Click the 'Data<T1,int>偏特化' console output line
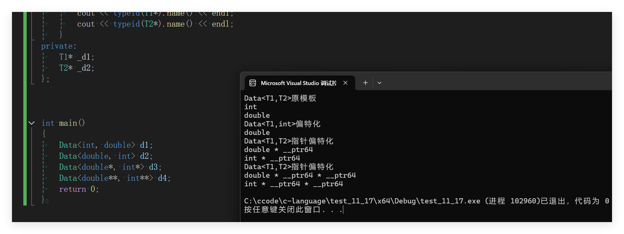624x234 pixels. pyautogui.click(x=282, y=124)
